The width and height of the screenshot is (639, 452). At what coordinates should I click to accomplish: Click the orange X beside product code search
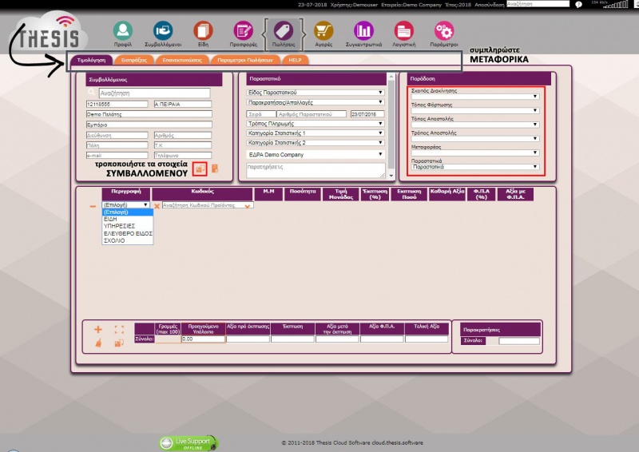point(157,206)
